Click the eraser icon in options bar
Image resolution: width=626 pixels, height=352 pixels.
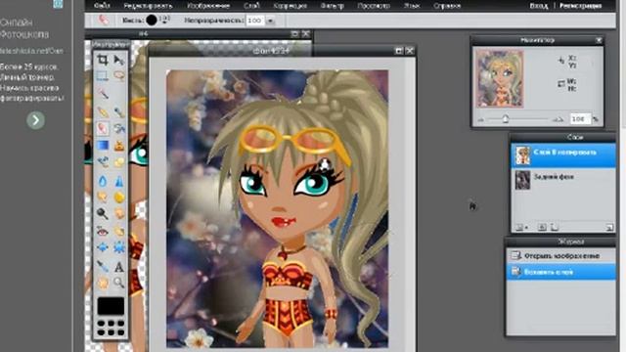[103, 20]
